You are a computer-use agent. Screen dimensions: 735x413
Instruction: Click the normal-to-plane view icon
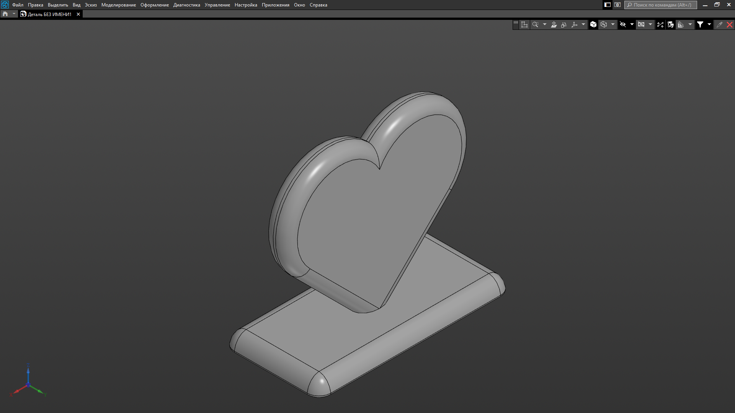point(554,24)
